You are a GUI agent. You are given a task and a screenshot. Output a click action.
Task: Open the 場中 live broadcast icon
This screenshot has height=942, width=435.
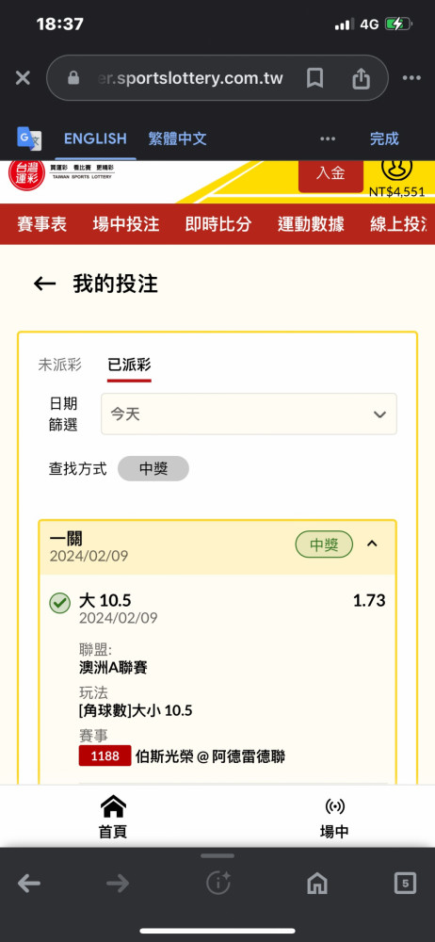pos(334,806)
